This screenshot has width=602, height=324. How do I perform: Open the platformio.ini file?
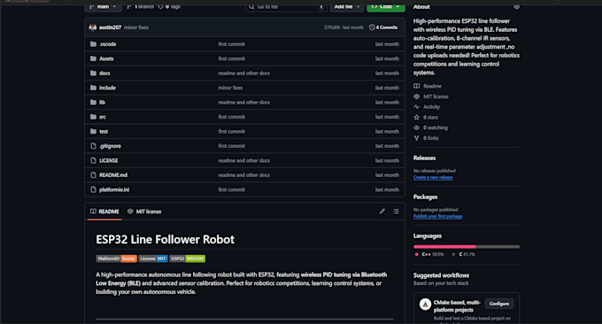tap(114, 189)
